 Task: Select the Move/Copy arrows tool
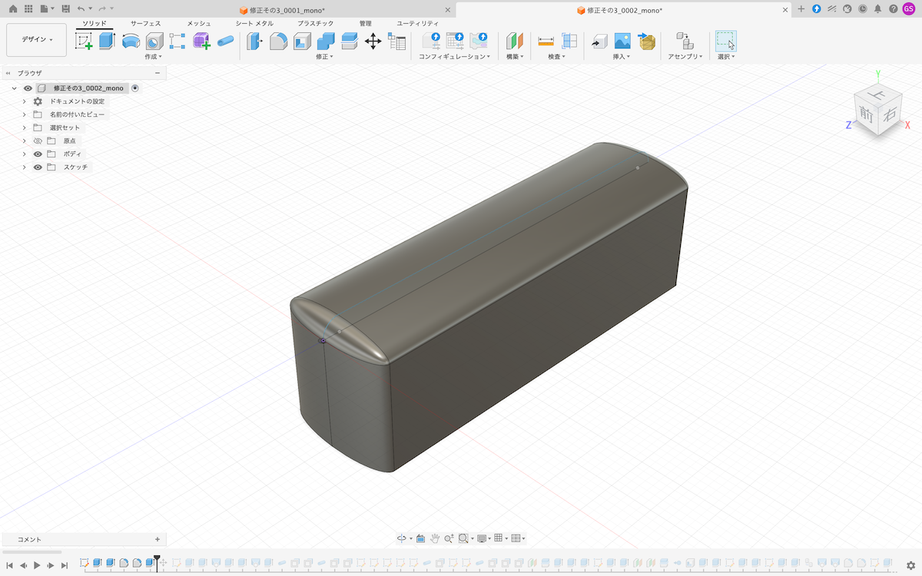pos(373,41)
